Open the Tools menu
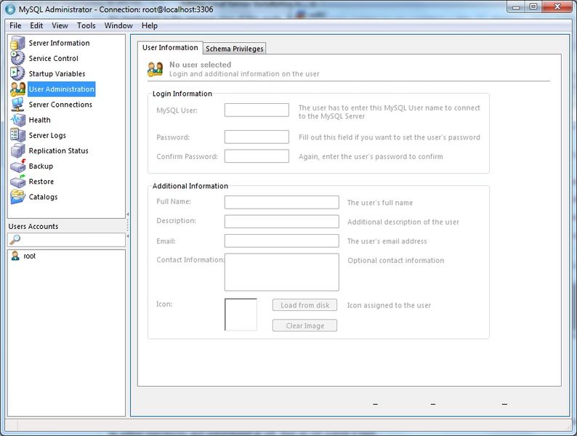 (x=86, y=25)
